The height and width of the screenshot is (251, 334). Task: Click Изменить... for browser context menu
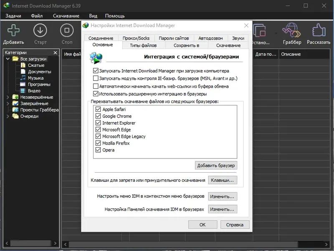pos(223,196)
